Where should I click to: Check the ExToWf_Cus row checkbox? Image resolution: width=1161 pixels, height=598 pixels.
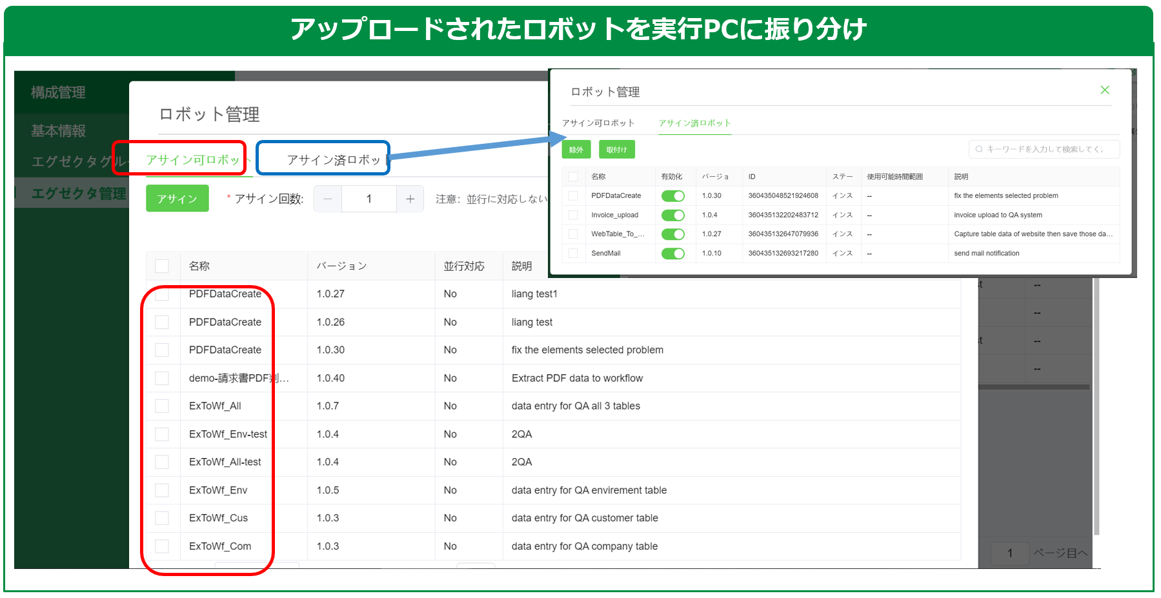pyautogui.click(x=162, y=518)
